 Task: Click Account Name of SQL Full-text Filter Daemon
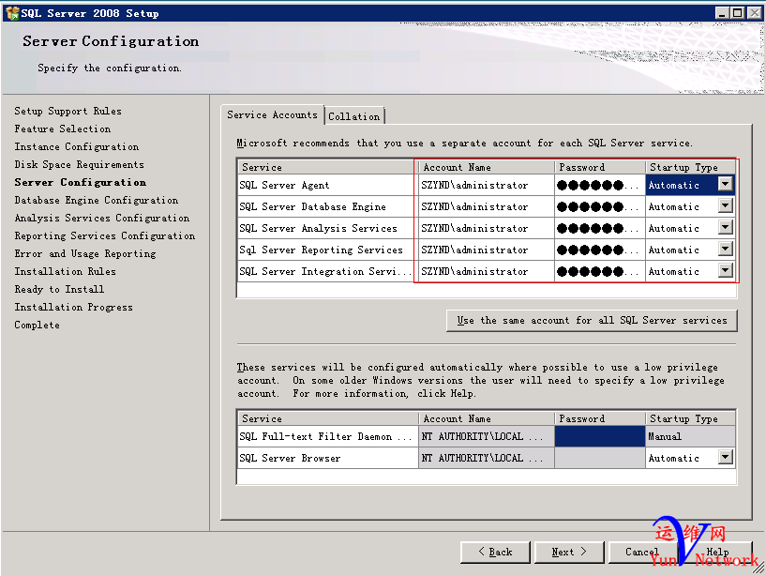point(487,436)
